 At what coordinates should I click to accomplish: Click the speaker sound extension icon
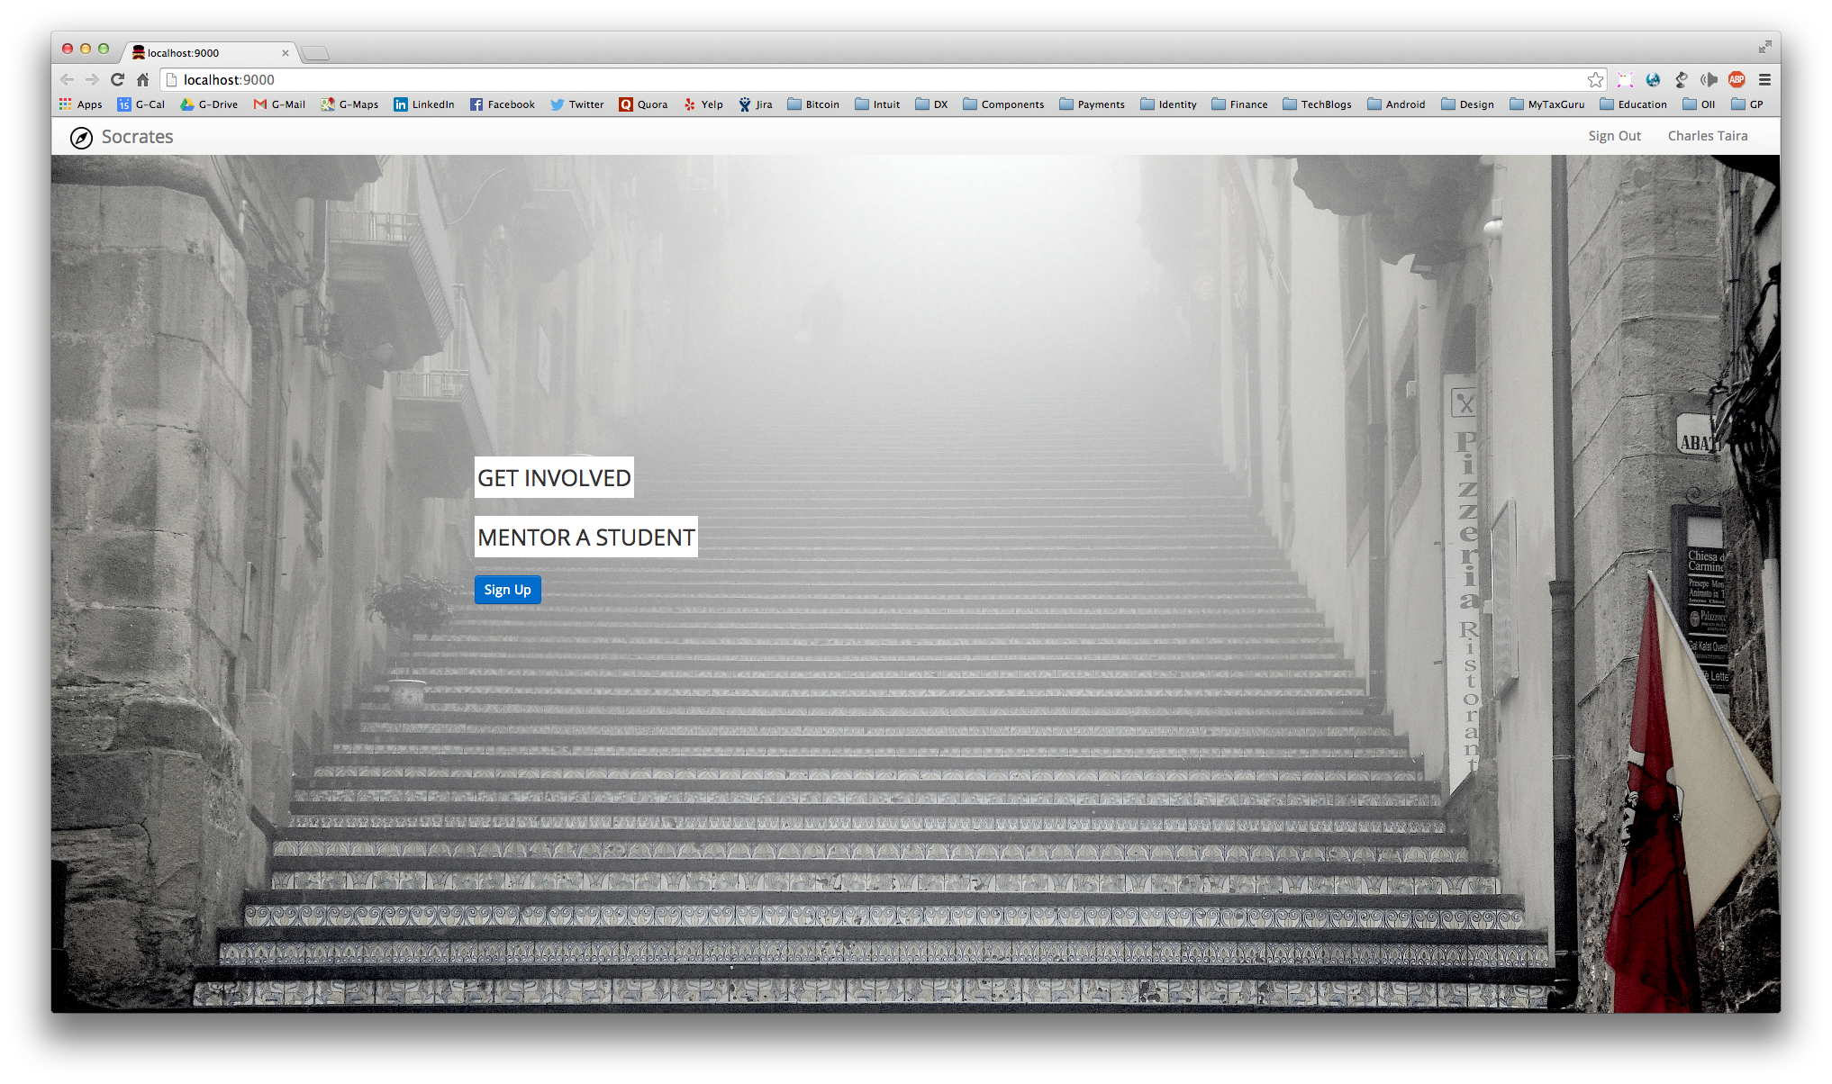1709,80
